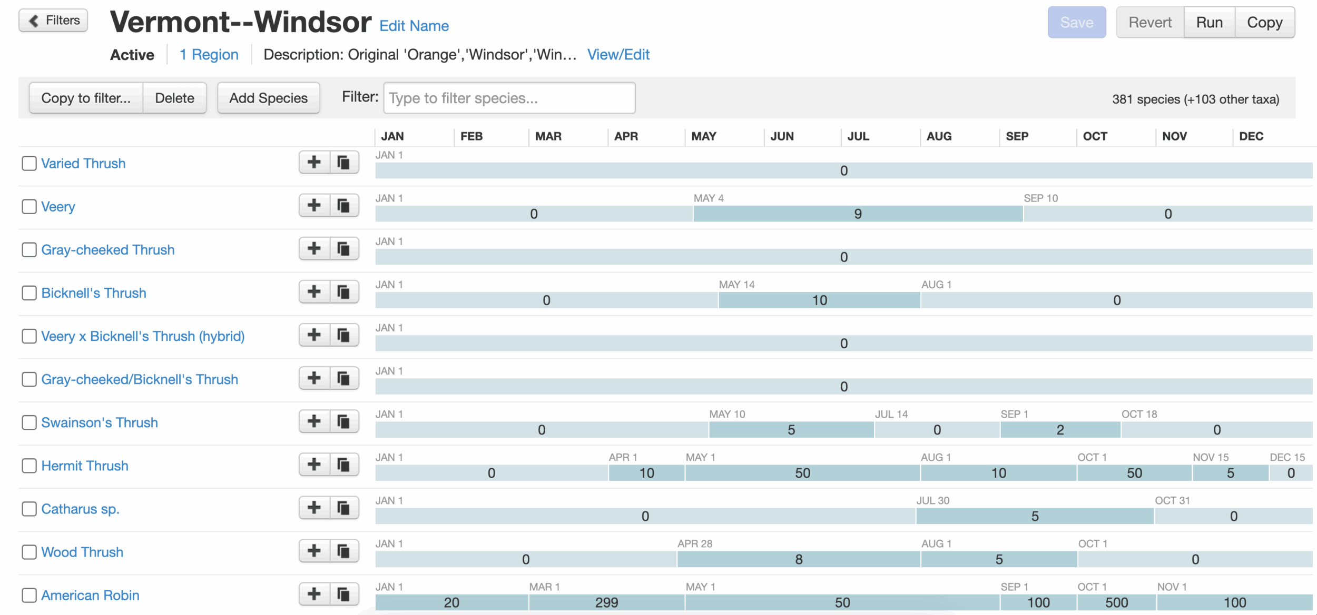Select the Gray-cheeked Thrush checkbox

click(x=29, y=249)
